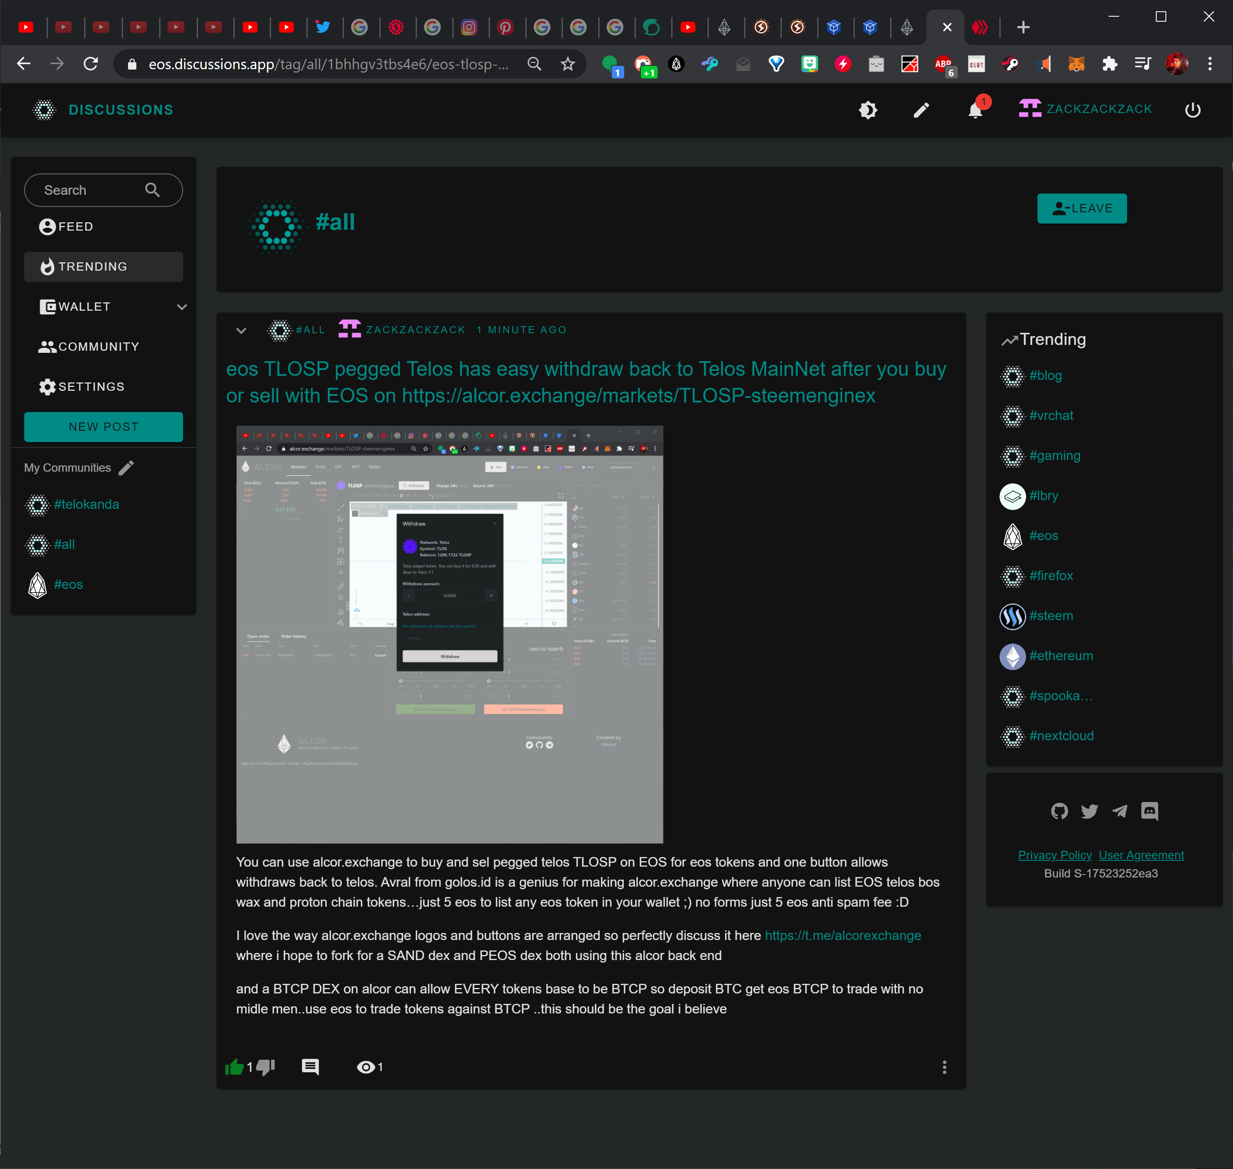
Task: Switch to the Twitter browser tab
Action: tap(323, 27)
